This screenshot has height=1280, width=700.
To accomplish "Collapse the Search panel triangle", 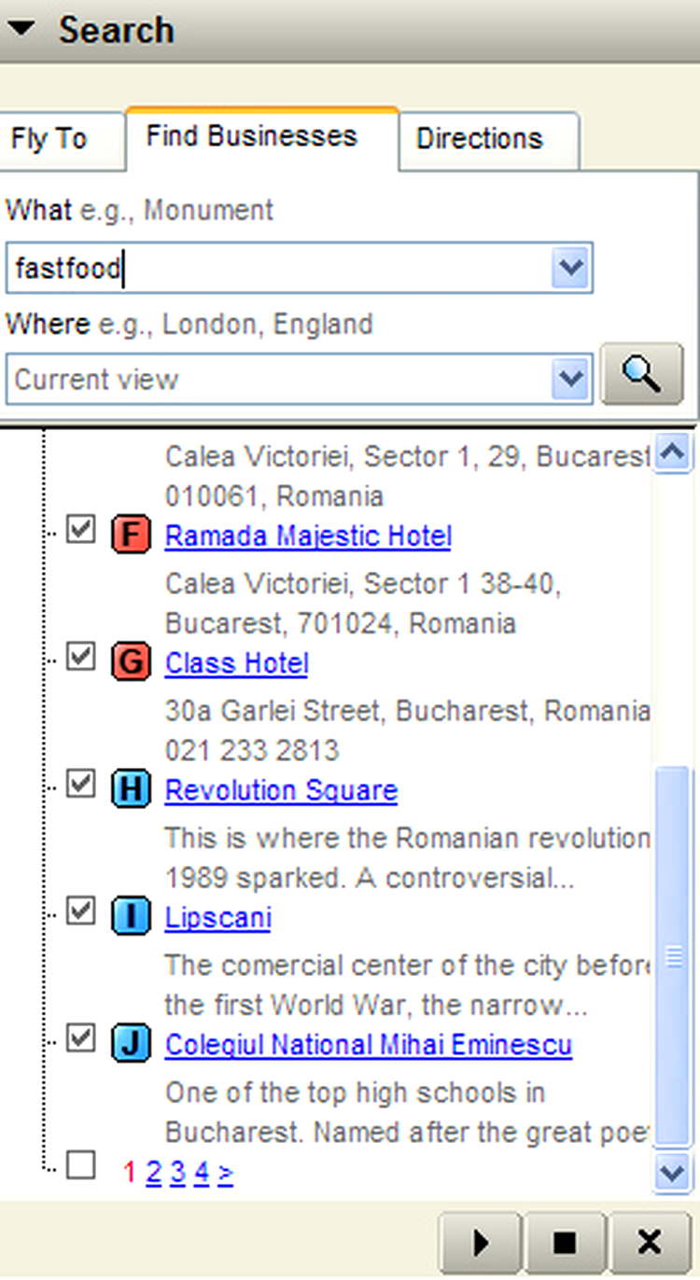I will click(21, 29).
